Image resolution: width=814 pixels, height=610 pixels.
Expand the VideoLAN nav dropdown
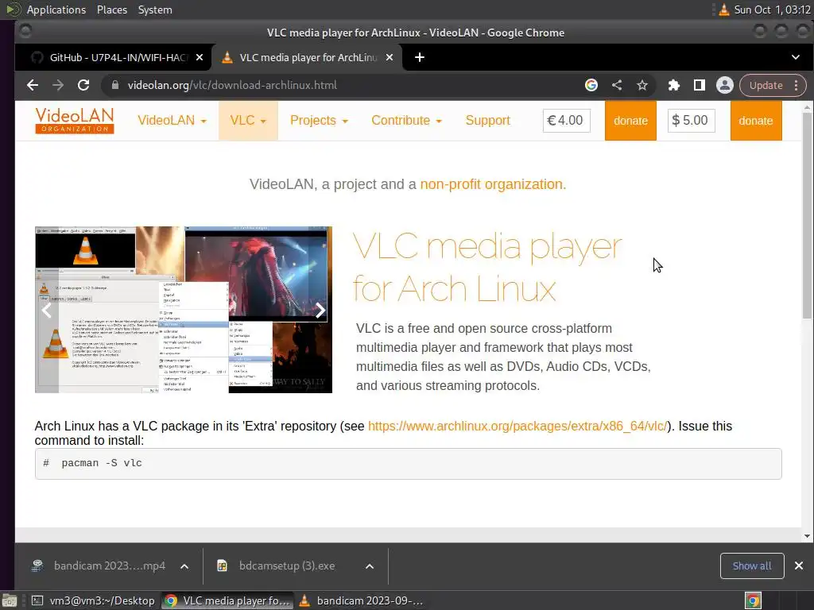tap(172, 121)
